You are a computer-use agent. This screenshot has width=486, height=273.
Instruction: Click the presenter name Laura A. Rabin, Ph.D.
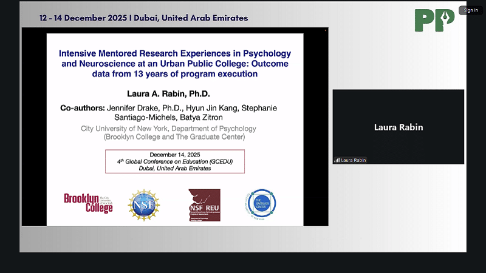tap(175, 93)
